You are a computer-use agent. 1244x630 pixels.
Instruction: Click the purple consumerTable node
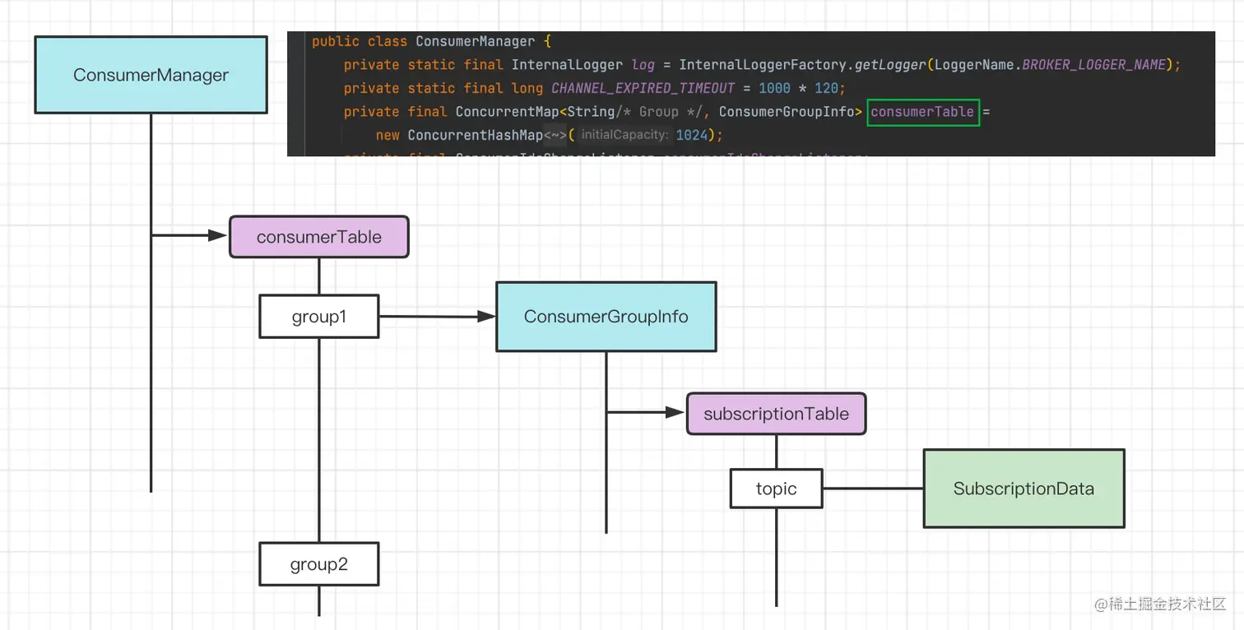pyautogui.click(x=318, y=237)
